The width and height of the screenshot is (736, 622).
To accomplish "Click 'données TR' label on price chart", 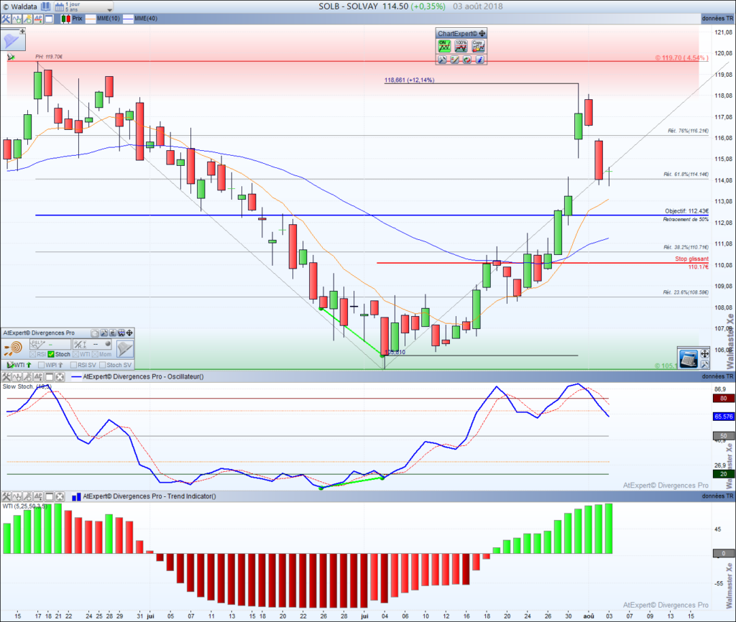I will (x=717, y=19).
